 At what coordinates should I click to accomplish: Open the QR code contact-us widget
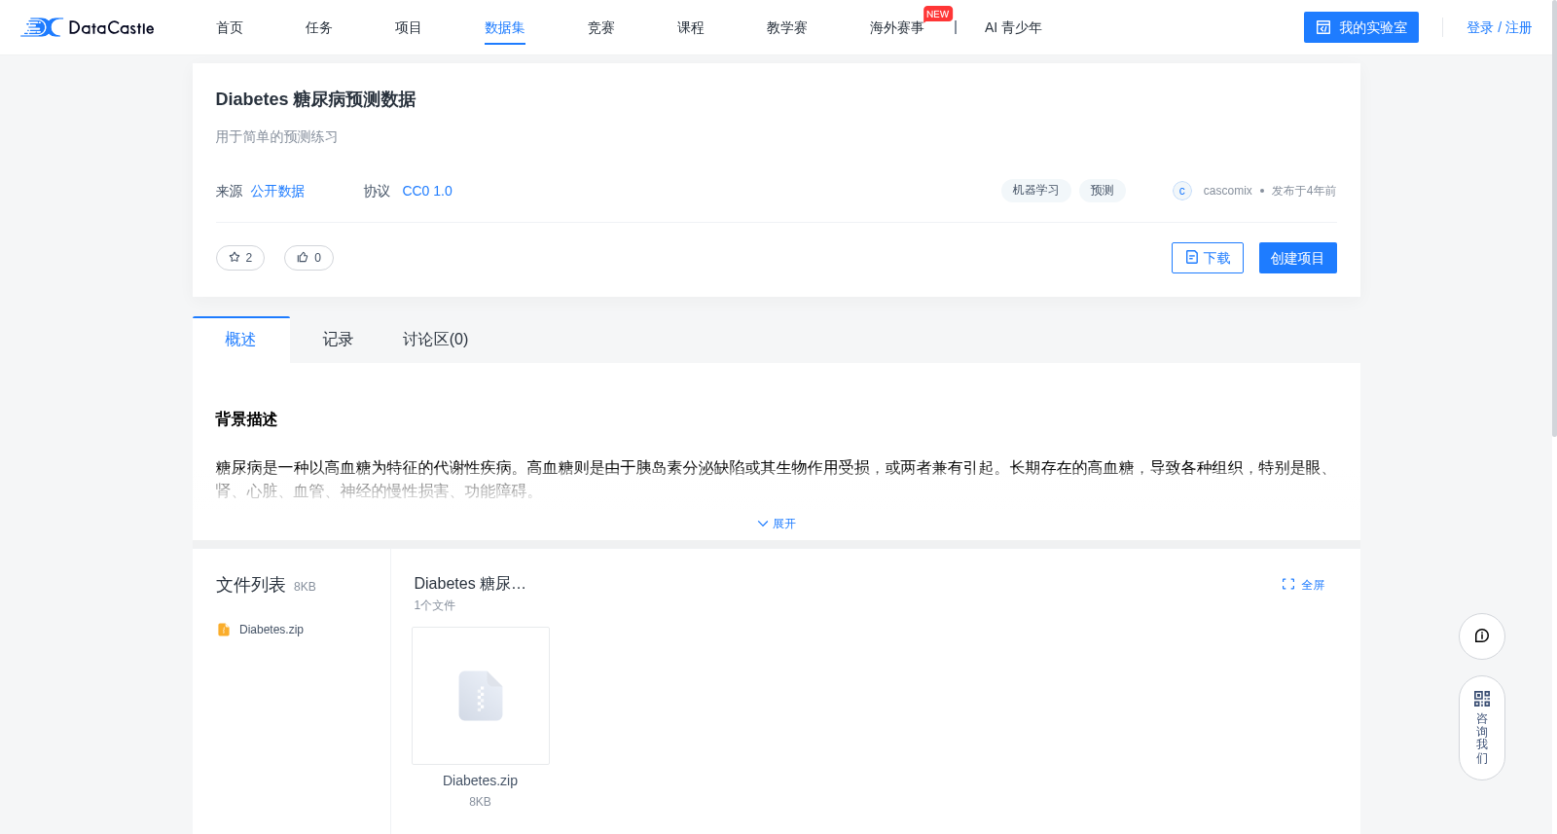[x=1482, y=728]
